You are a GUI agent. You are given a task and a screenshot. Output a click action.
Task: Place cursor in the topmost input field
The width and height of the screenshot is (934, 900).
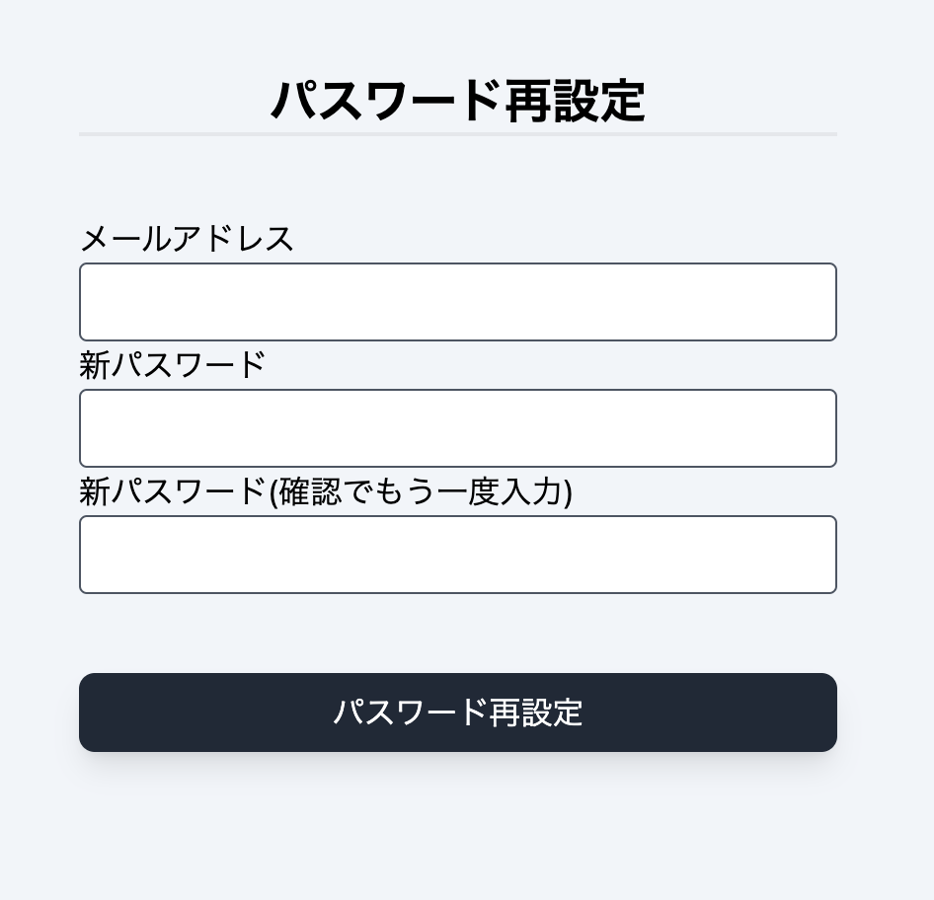(457, 302)
